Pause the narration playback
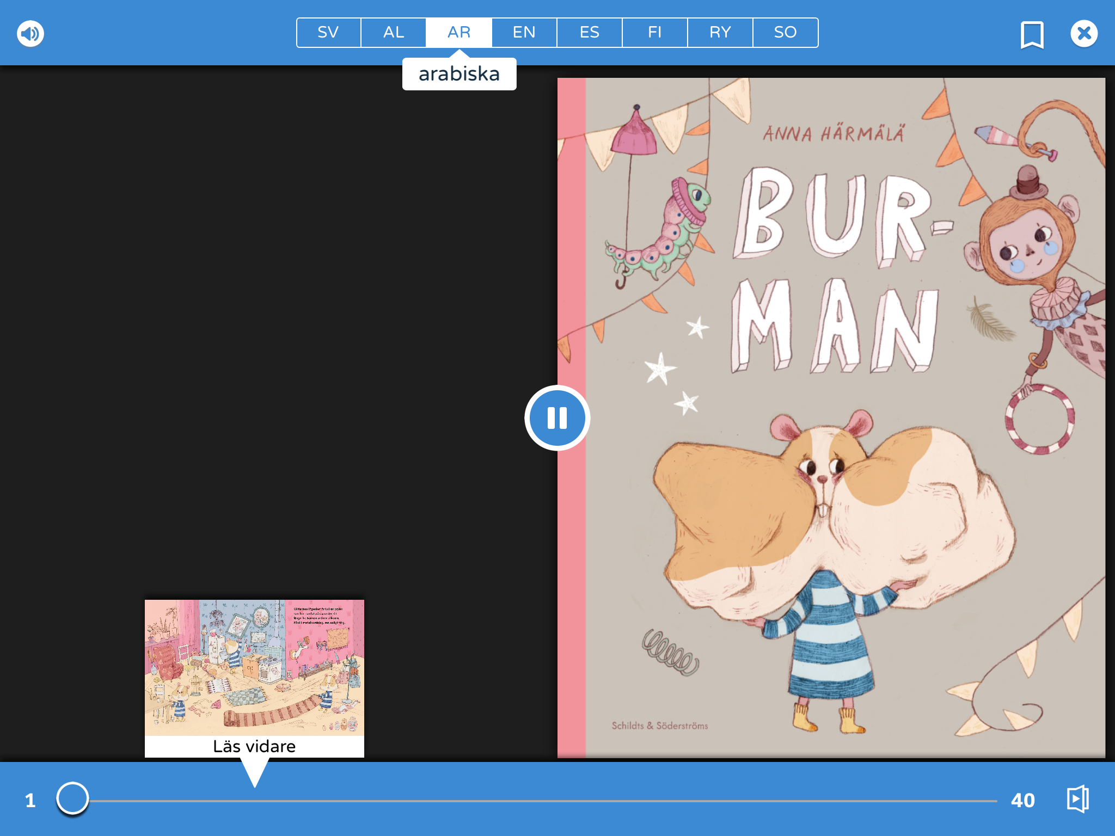Screen dimensions: 1115x836 pyautogui.click(x=557, y=418)
